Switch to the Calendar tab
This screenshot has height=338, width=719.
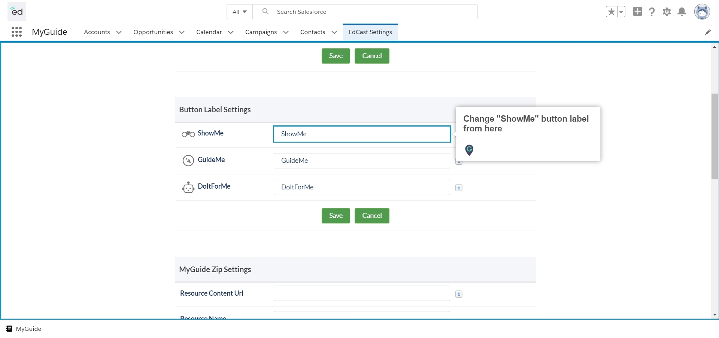[209, 32]
